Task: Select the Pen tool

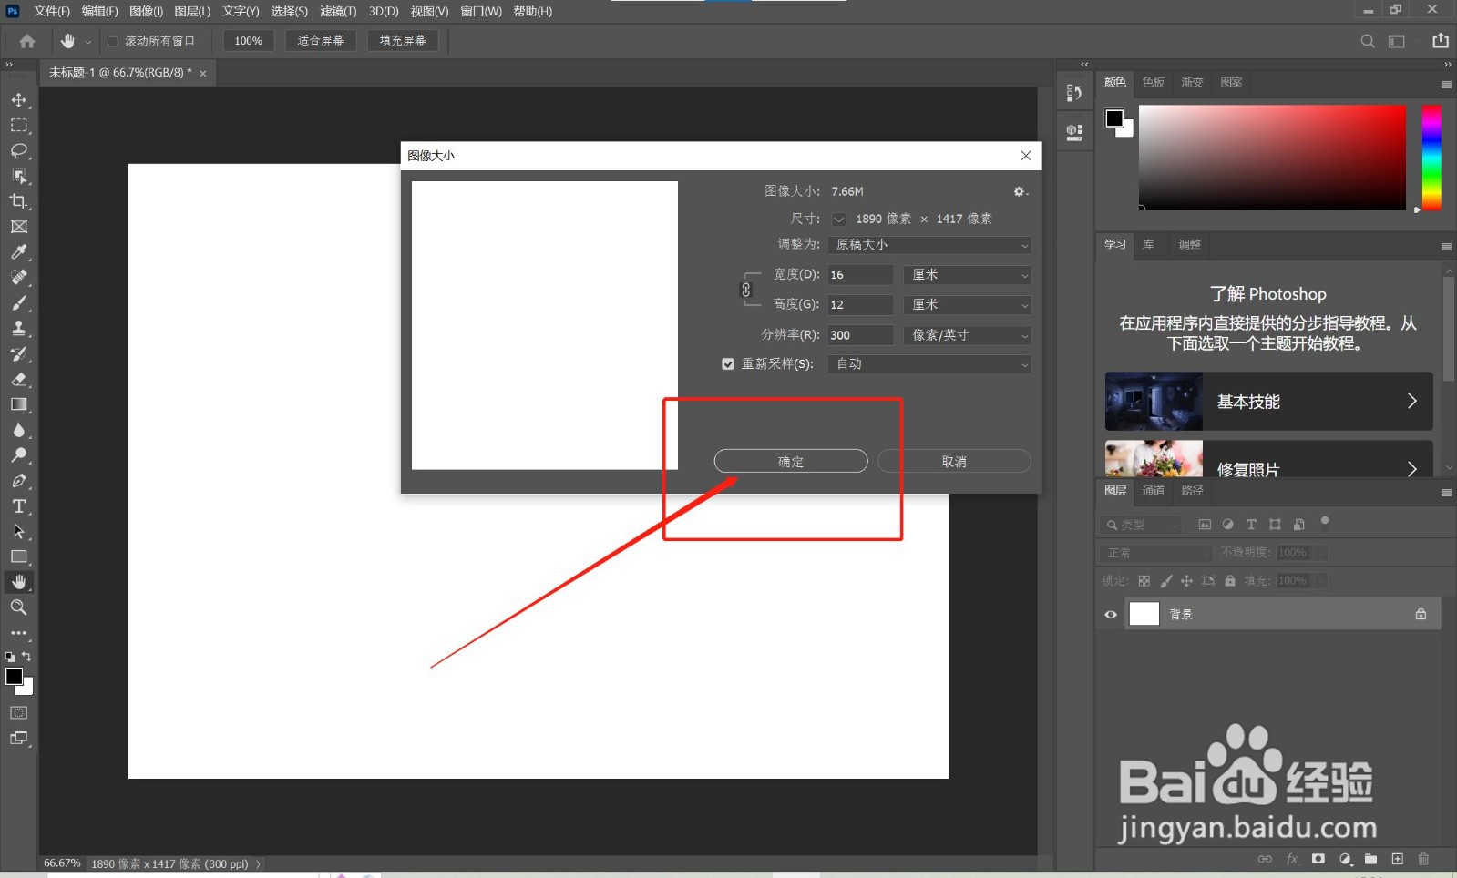Action: click(18, 481)
